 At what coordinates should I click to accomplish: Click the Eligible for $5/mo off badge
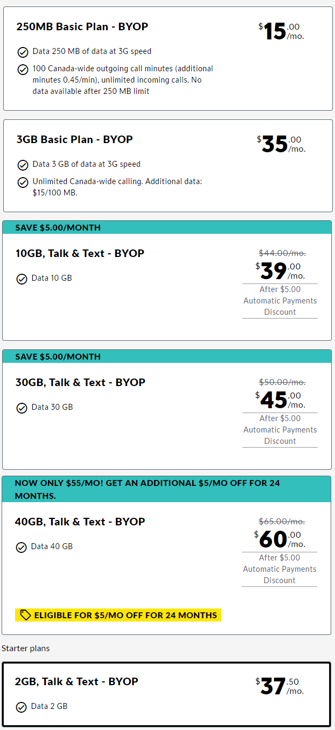[x=118, y=615]
